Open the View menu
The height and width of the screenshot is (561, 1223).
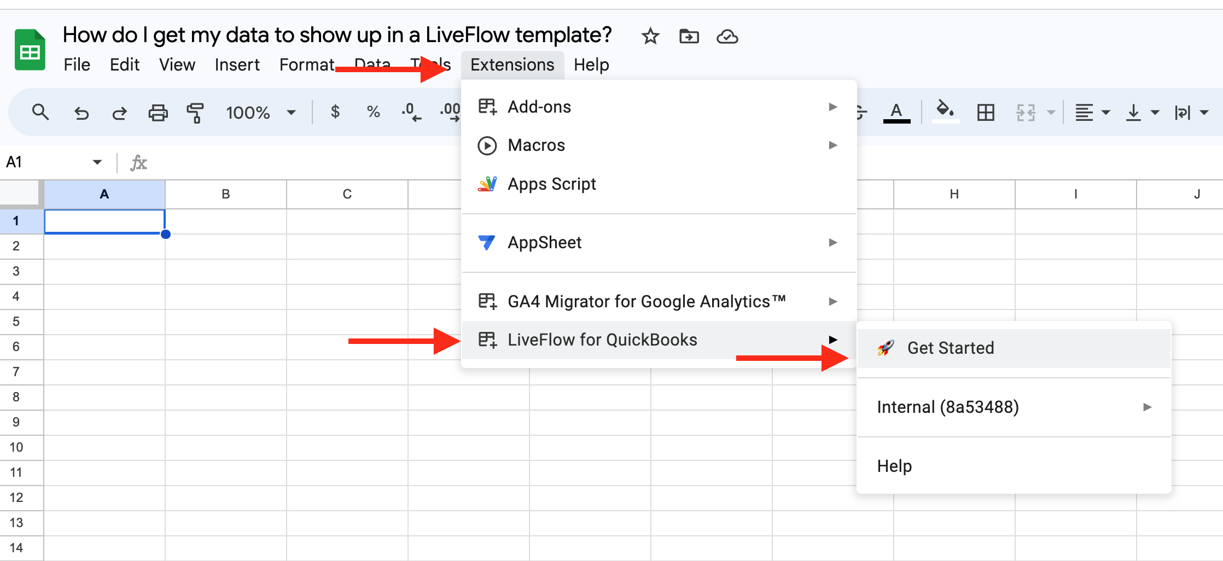pos(177,65)
